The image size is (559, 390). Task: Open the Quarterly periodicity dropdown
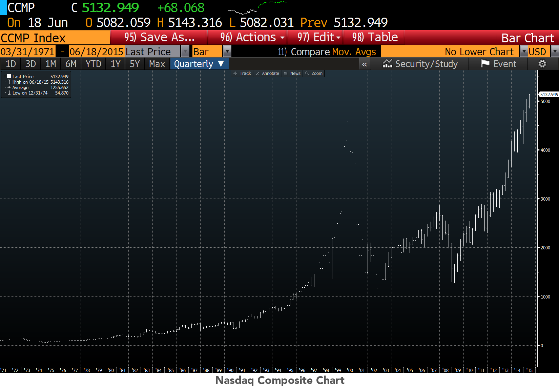pos(199,64)
